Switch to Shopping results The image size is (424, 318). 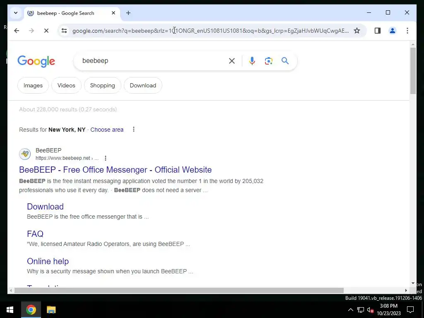pyautogui.click(x=103, y=85)
